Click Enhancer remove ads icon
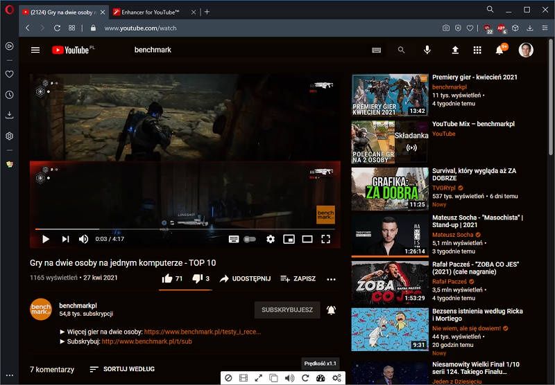555x385 pixels. [228, 378]
